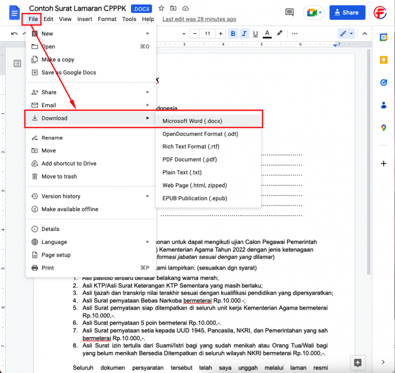Toggle underline formatting
Screen dimensions: 395x373
click(255, 34)
